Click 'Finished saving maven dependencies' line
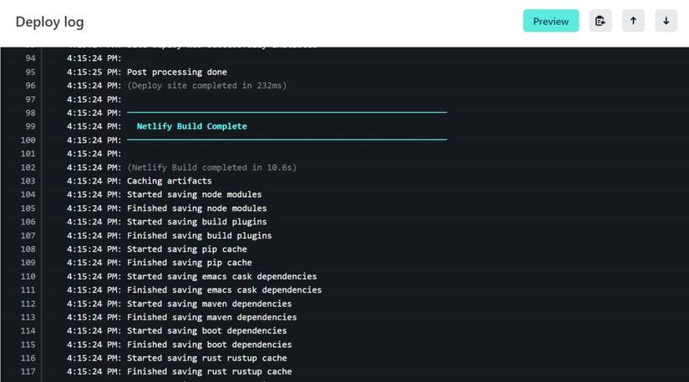The width and height of the screenshot is (689, 382). click(x=212, y=318)
